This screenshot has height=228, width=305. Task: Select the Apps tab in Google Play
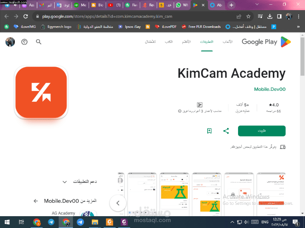pos(207,42)
